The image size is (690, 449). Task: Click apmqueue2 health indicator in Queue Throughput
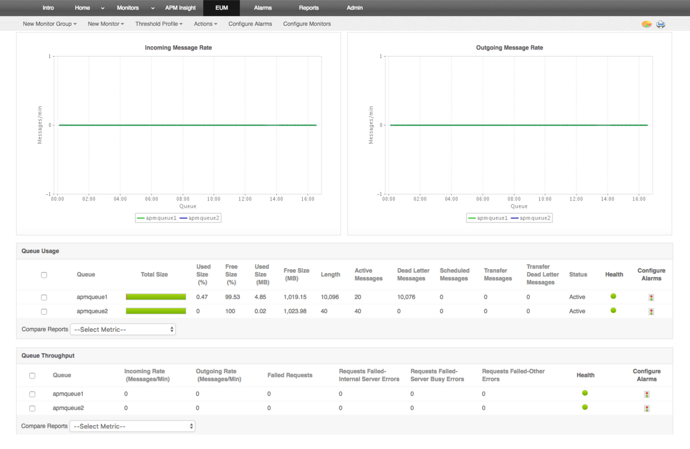point(585,407)
